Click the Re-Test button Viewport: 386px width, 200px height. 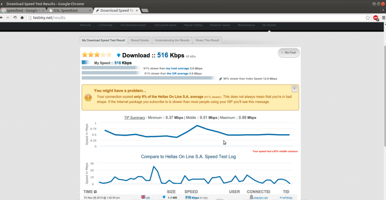click(x=289, y=52)
